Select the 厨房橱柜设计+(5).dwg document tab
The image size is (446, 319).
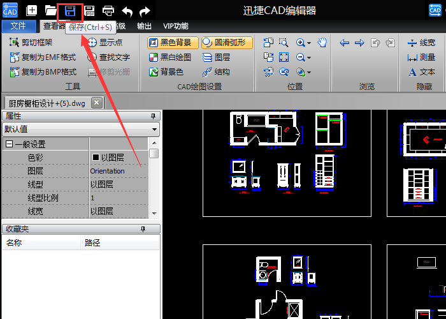point(47,103)
